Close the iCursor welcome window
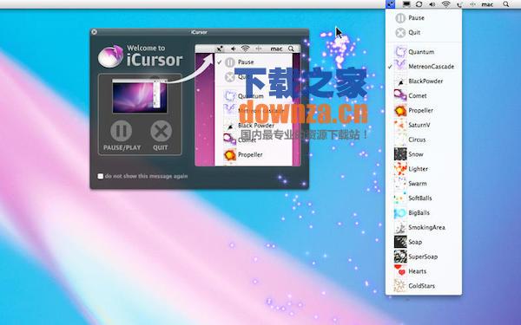The height and width of the screenshot is (325, 521). [95, 32]
